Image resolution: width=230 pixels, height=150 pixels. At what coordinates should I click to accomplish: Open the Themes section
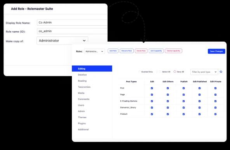82,117
